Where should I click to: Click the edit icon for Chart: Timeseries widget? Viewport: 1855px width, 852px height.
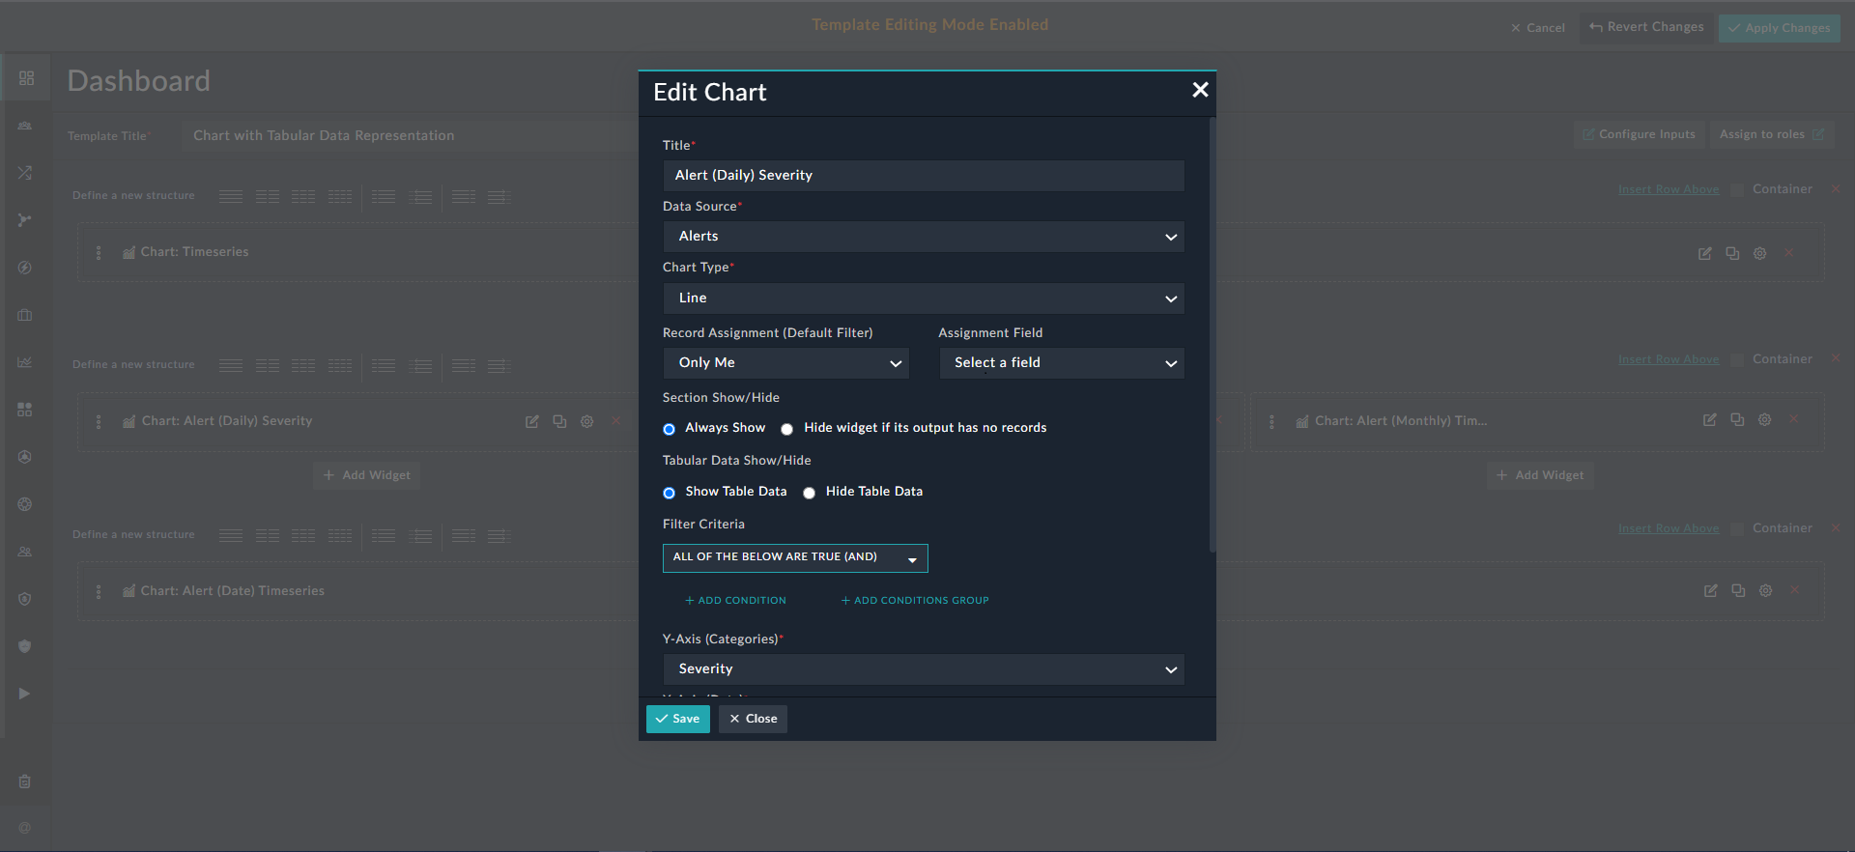(x=1704, y=253)
